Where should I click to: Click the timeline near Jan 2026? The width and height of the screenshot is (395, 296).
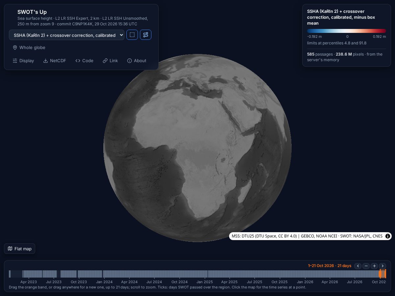305,274
